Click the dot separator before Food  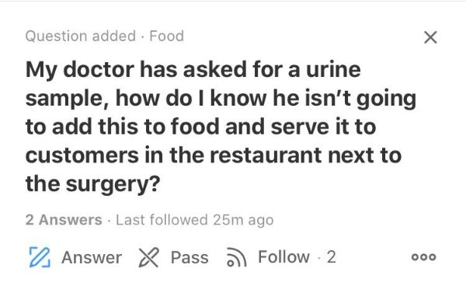click(x=143, y=37)
